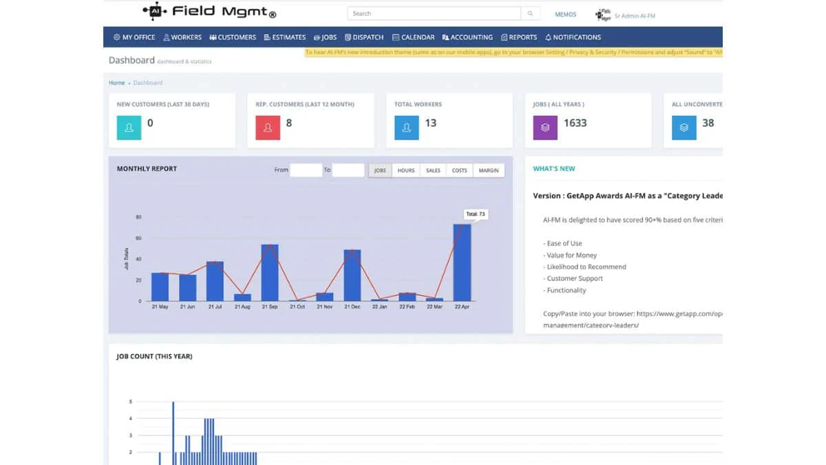Open the Reports menu
The width and height of the screenshot is (826, 465).
point(519,37)
